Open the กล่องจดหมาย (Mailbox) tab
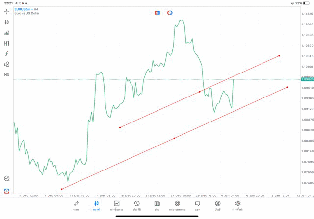Image resolution: width=314 pixels, height=219 pixels. pos(177,205)
